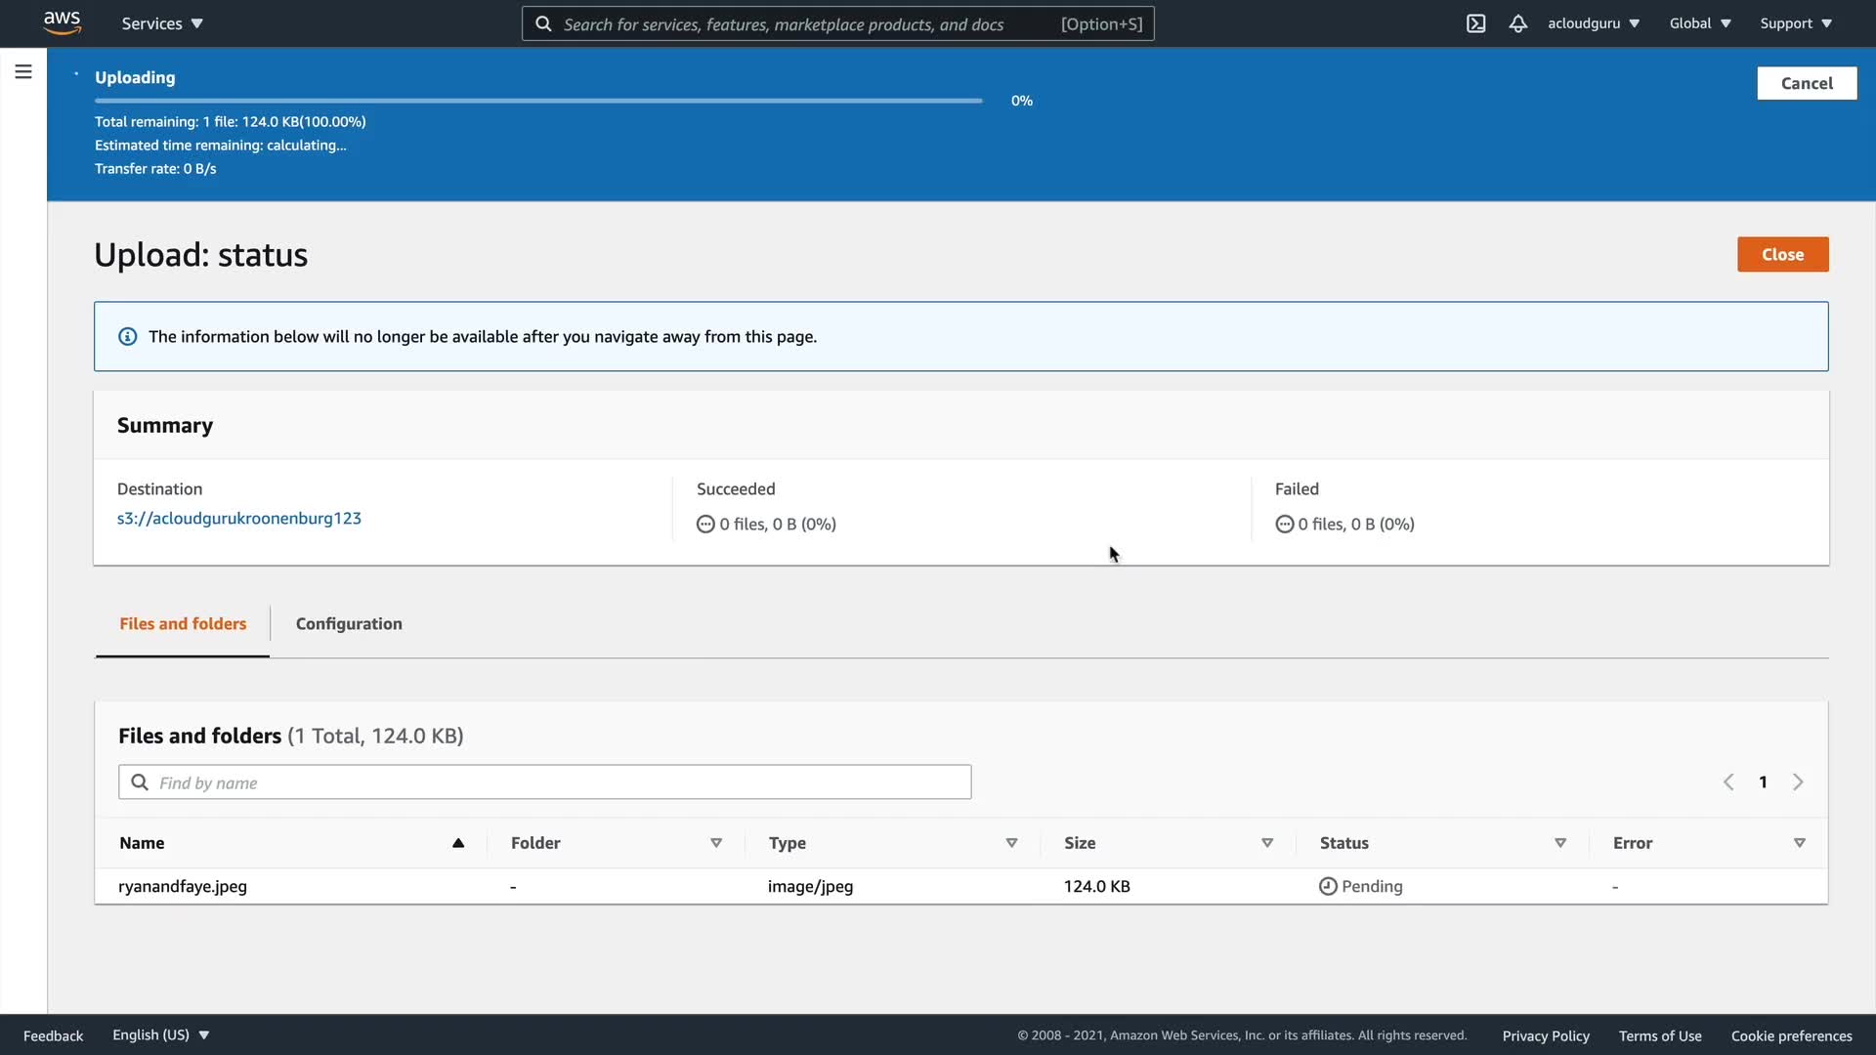Click the upload progress bar
1876x1055 pixels.
pyautogui.click(x=537, y=101)
